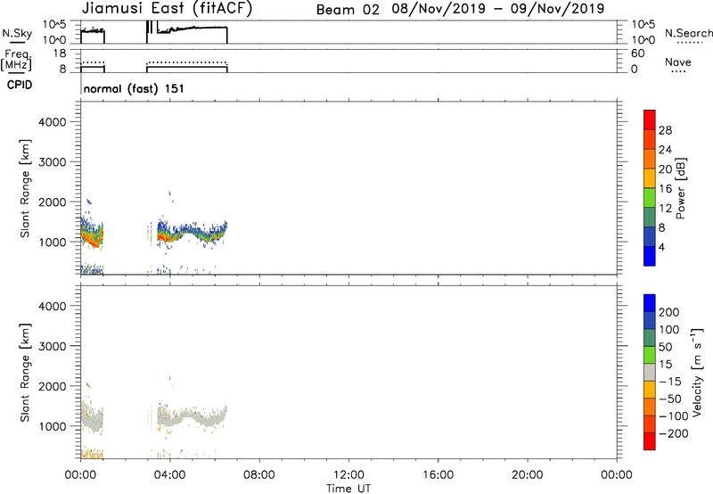The height and width of the screenshot is (494, 713).
Task: Click the 'Velocity [m s⁻¹]' colorbar title
Action: click(697, 372)
